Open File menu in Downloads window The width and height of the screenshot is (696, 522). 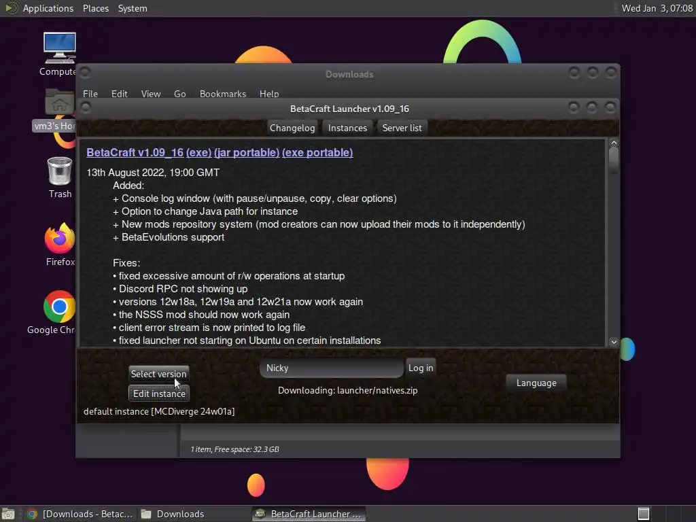coord(90,94)
